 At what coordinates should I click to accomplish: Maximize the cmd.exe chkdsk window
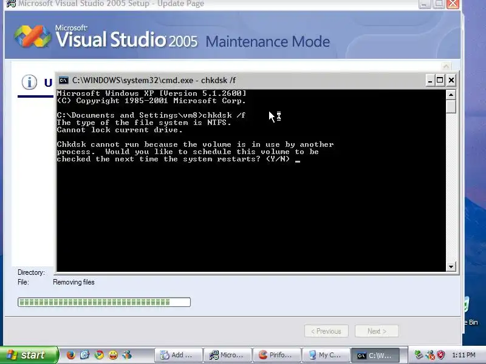(440, 81)
